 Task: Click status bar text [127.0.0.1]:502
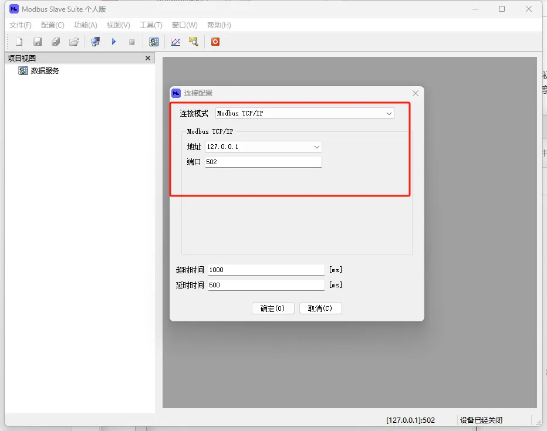pyautogui.click(x=411, y=420)
